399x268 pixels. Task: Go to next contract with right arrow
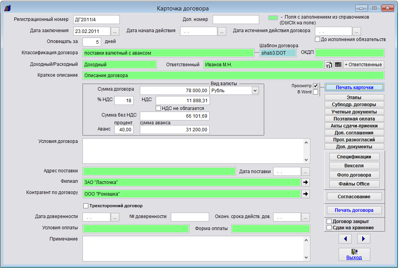coord(363,239)
